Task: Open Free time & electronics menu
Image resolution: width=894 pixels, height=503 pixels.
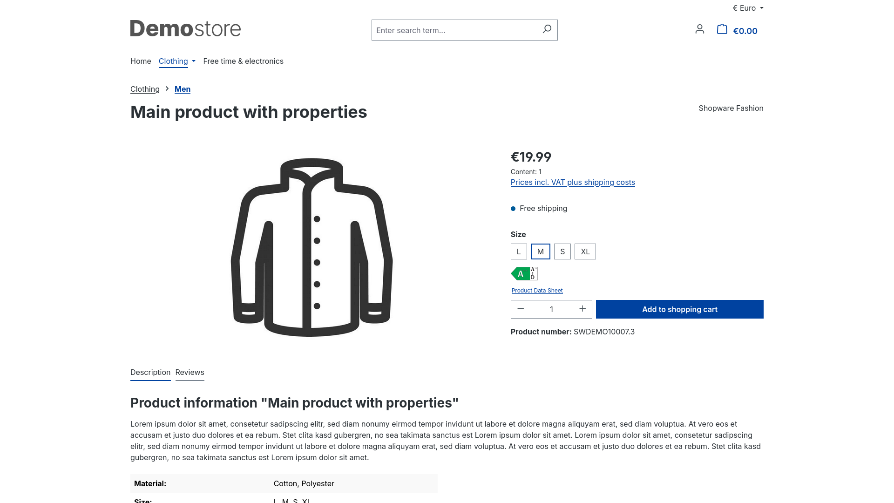Action: click(243, 61)
